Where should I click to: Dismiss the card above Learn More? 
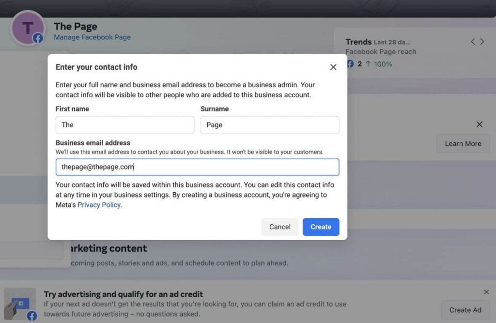click(x=480, y=124)
